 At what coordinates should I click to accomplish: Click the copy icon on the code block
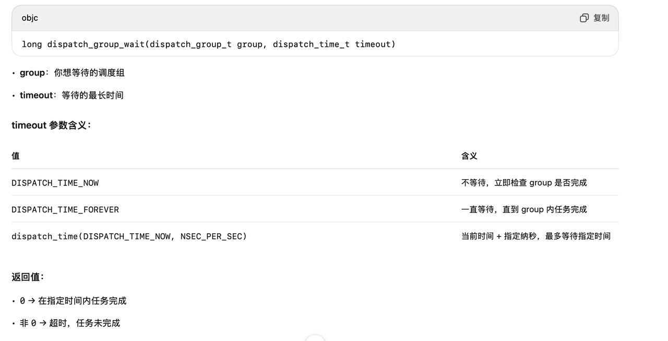tap(583, 17)
